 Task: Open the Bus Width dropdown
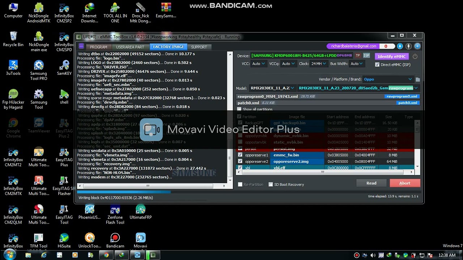(x=357, y=64)
